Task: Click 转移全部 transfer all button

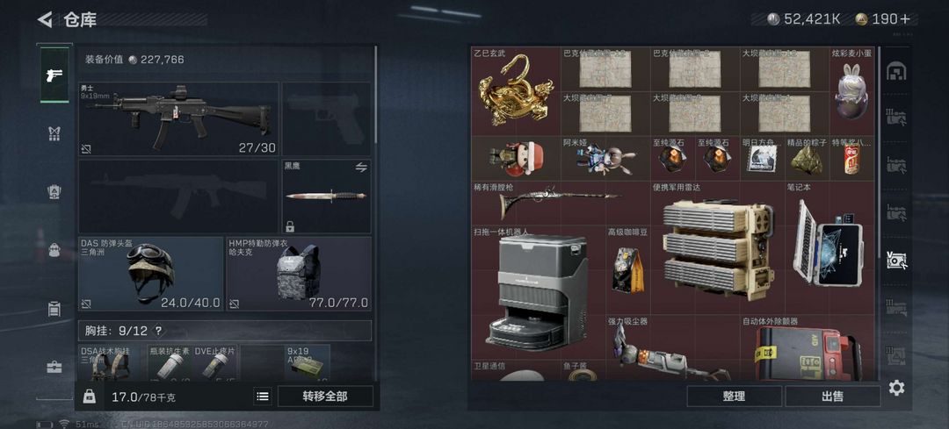Action: tap(325, 397)
